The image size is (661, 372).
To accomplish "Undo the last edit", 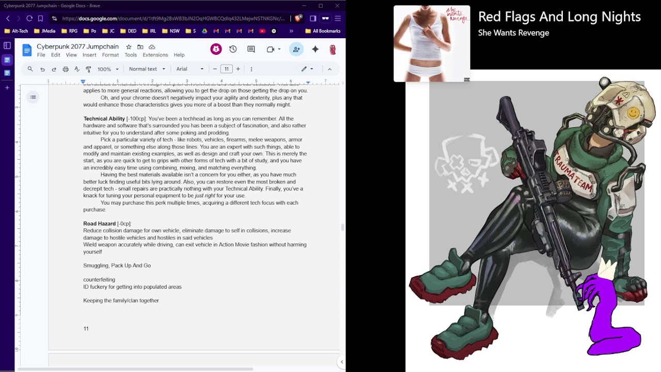I will (x=42, y=69).
